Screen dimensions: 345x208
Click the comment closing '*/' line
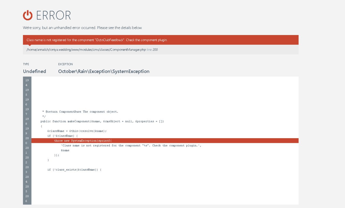point(44,116)
